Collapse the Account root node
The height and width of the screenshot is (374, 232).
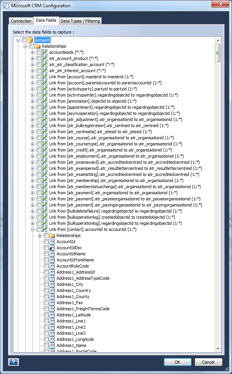click(18, 40)
